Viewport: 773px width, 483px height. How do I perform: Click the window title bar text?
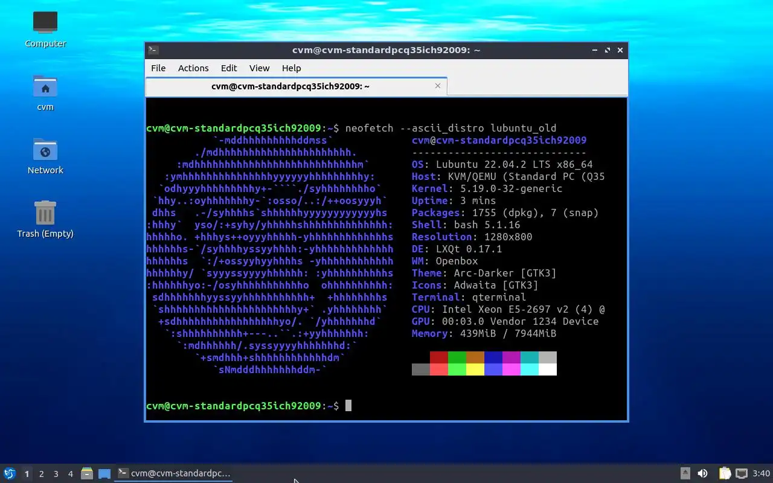coord(386,50)
